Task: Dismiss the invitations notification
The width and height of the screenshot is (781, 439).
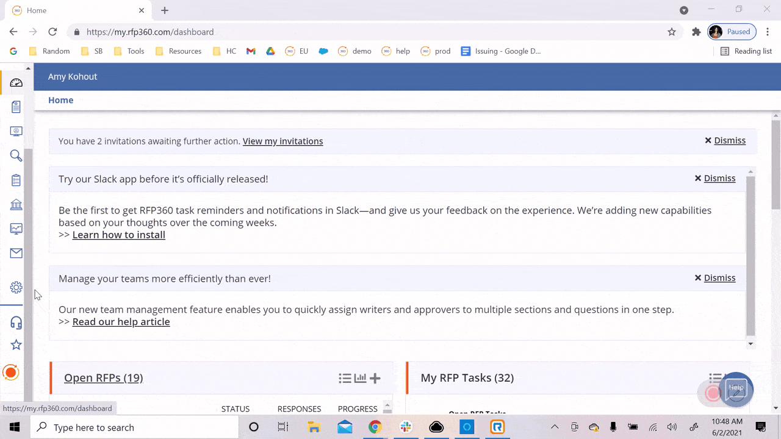Action: (725, 140)
